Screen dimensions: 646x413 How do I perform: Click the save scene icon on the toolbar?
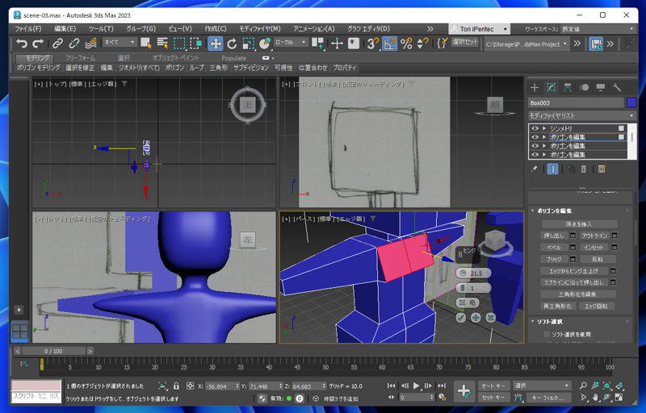[x=596, y=44]
